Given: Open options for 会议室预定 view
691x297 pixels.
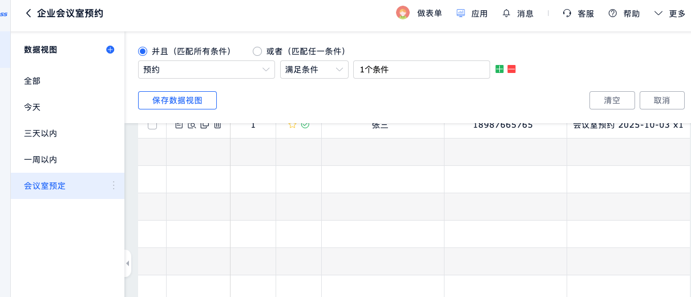Looking at the screenshot, I should [x=113, y=185].
